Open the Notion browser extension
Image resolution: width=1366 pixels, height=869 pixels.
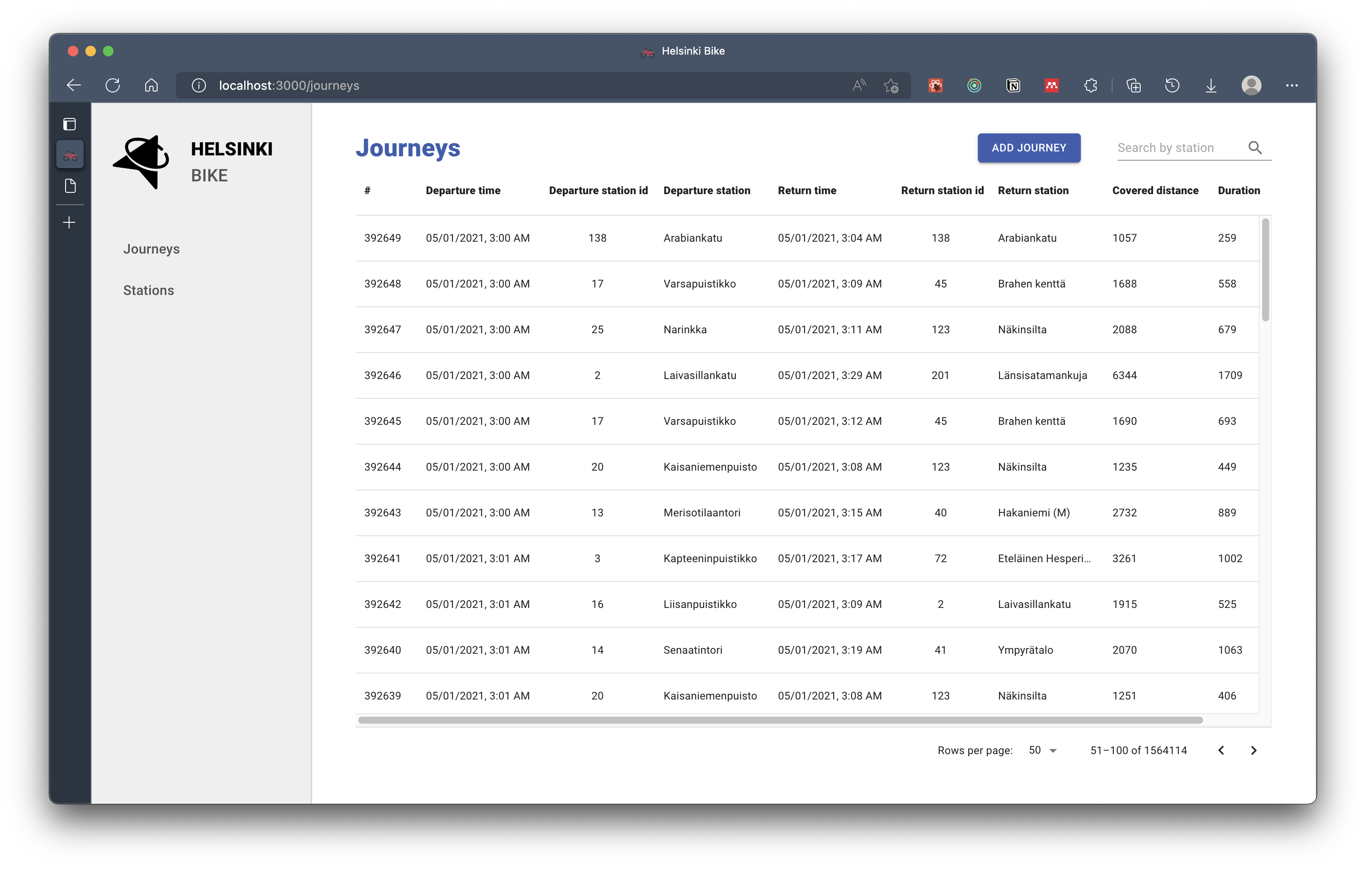(x=1013, y=85)
